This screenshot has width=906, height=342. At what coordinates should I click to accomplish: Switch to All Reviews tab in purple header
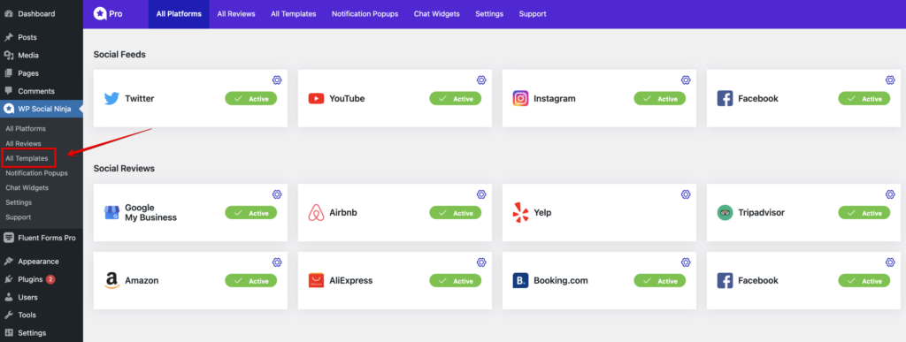pyautogui.click(x=236, y=14)
